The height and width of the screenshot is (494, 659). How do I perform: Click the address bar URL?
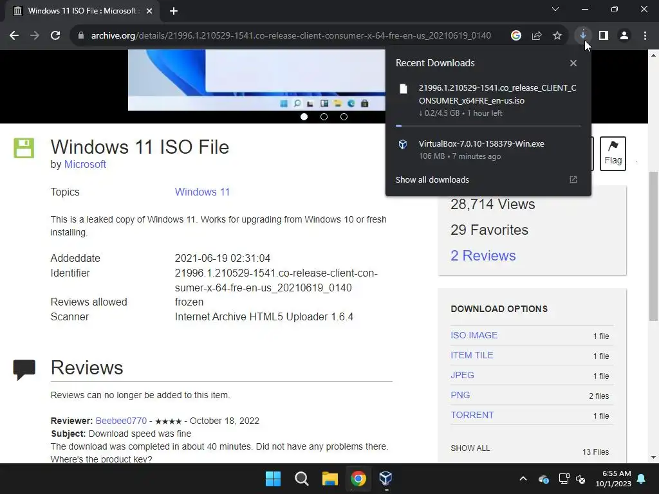(291, 36)
